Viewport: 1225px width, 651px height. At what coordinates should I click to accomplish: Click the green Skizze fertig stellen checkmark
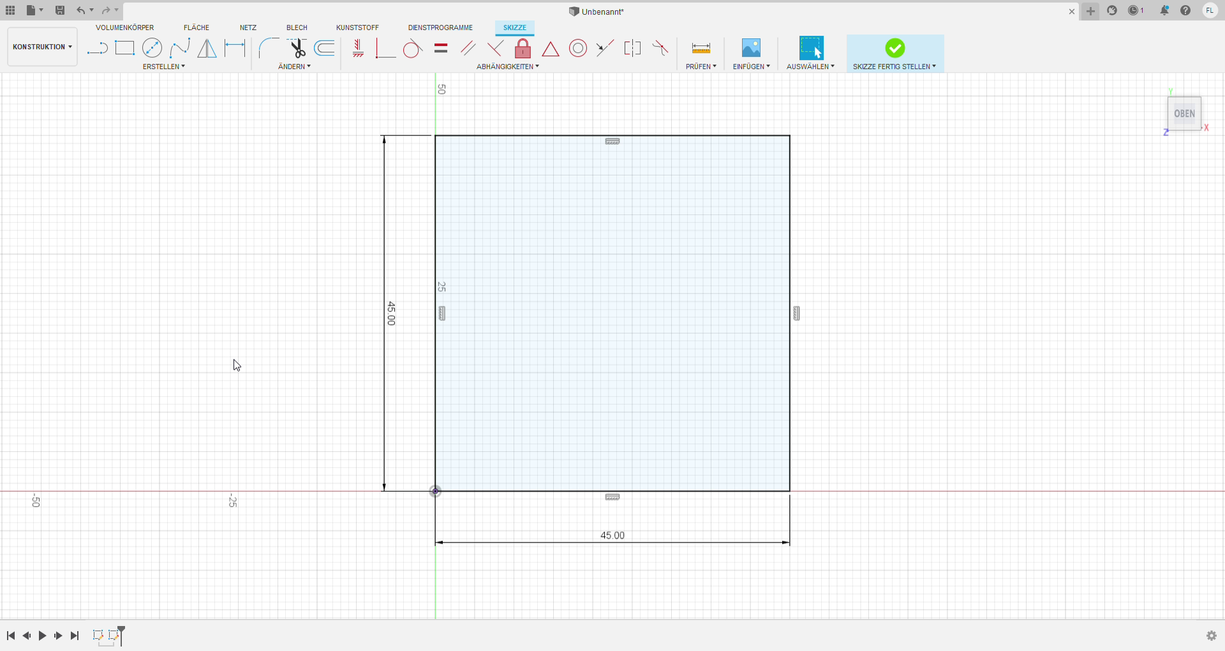pos(895,49)
